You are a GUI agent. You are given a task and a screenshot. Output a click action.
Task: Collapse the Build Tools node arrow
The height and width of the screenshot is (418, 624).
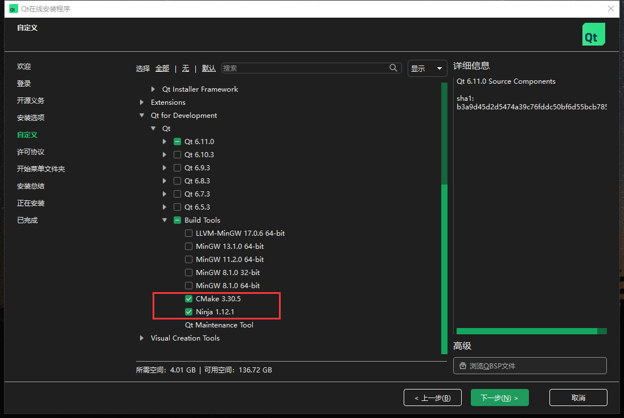165,220
